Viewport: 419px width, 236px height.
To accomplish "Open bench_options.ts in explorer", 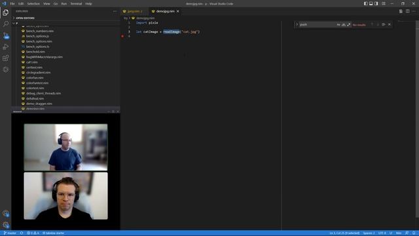I will pos(38,47).
